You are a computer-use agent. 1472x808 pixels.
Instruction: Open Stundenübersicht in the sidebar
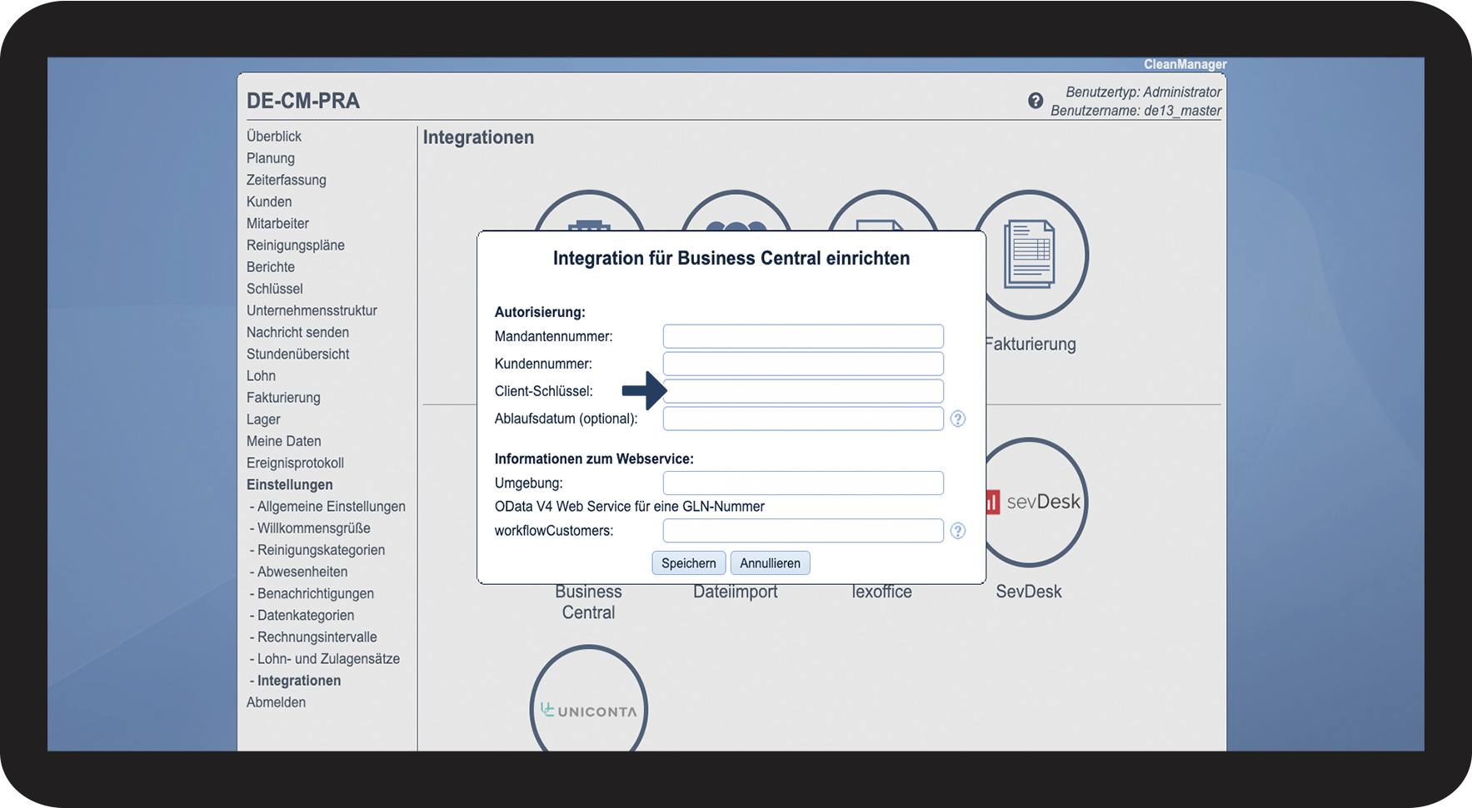point(298,354)
